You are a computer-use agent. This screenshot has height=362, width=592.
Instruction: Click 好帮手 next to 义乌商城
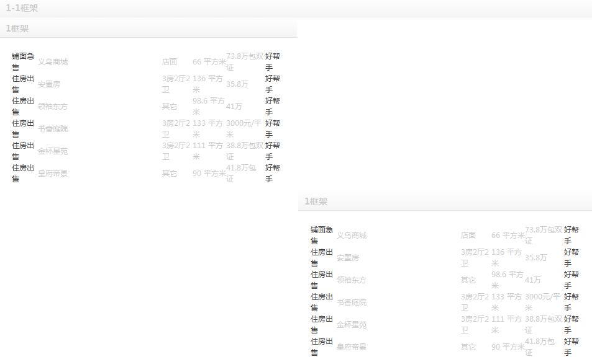271,61
